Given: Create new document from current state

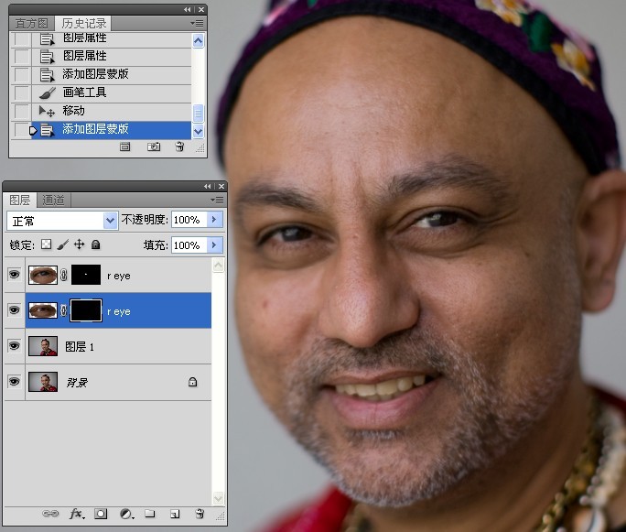Looking at the screenshot, I should click(x=125, y=147).
